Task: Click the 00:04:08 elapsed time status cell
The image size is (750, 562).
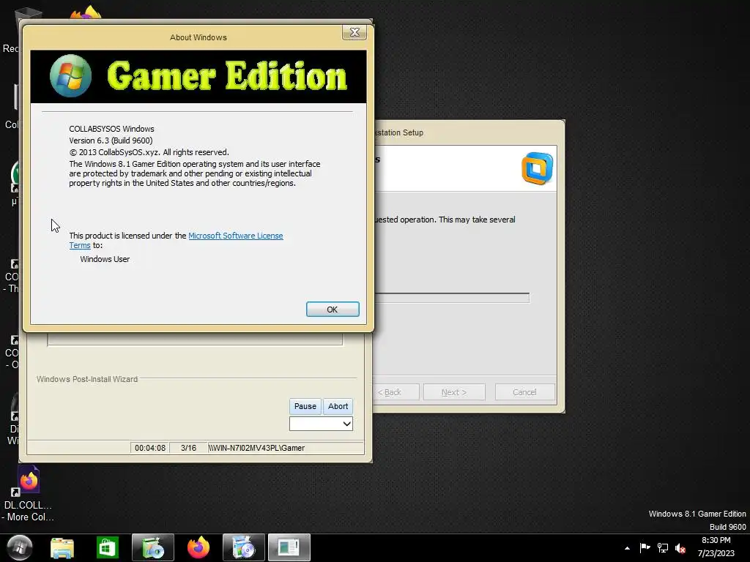Action: pyautogui.click(x=149, y=448)
